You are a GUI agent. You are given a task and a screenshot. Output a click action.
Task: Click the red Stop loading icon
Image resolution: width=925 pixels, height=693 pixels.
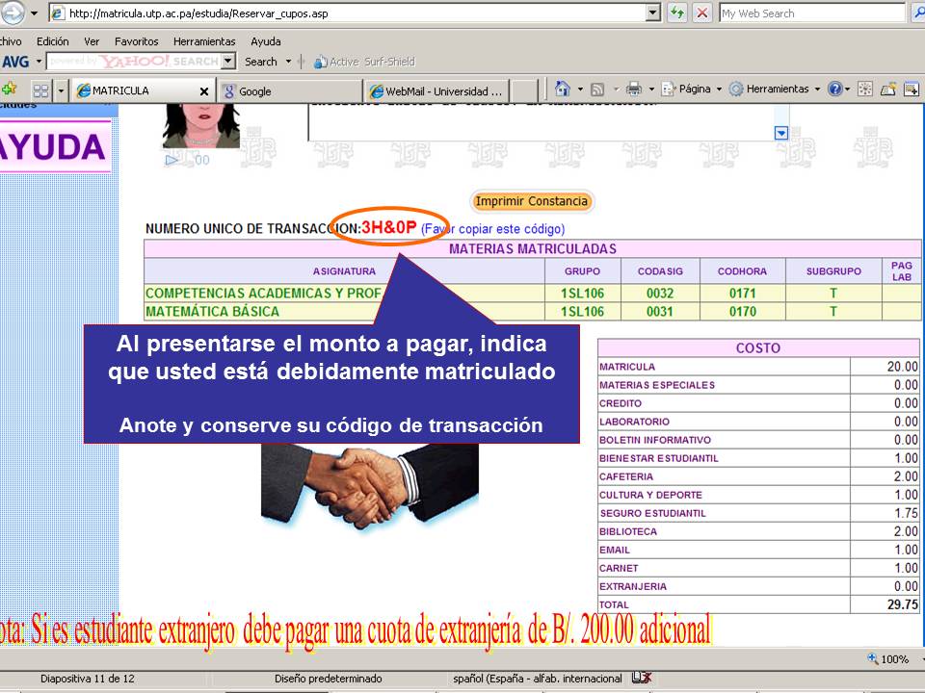[701, 13]
